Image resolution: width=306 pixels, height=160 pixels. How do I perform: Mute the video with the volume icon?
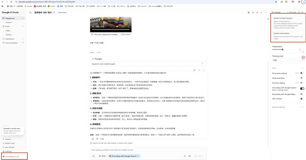[x=117, y=27]
